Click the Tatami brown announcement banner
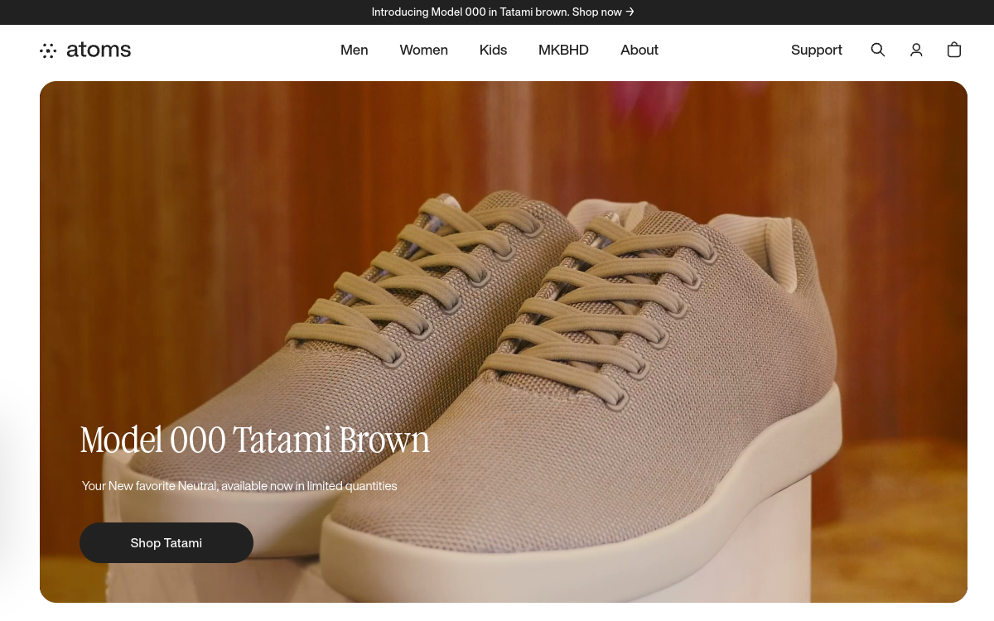994x621 pixels. click(503, 12)
